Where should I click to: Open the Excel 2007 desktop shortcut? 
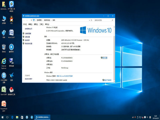click(x=4, y=91)
